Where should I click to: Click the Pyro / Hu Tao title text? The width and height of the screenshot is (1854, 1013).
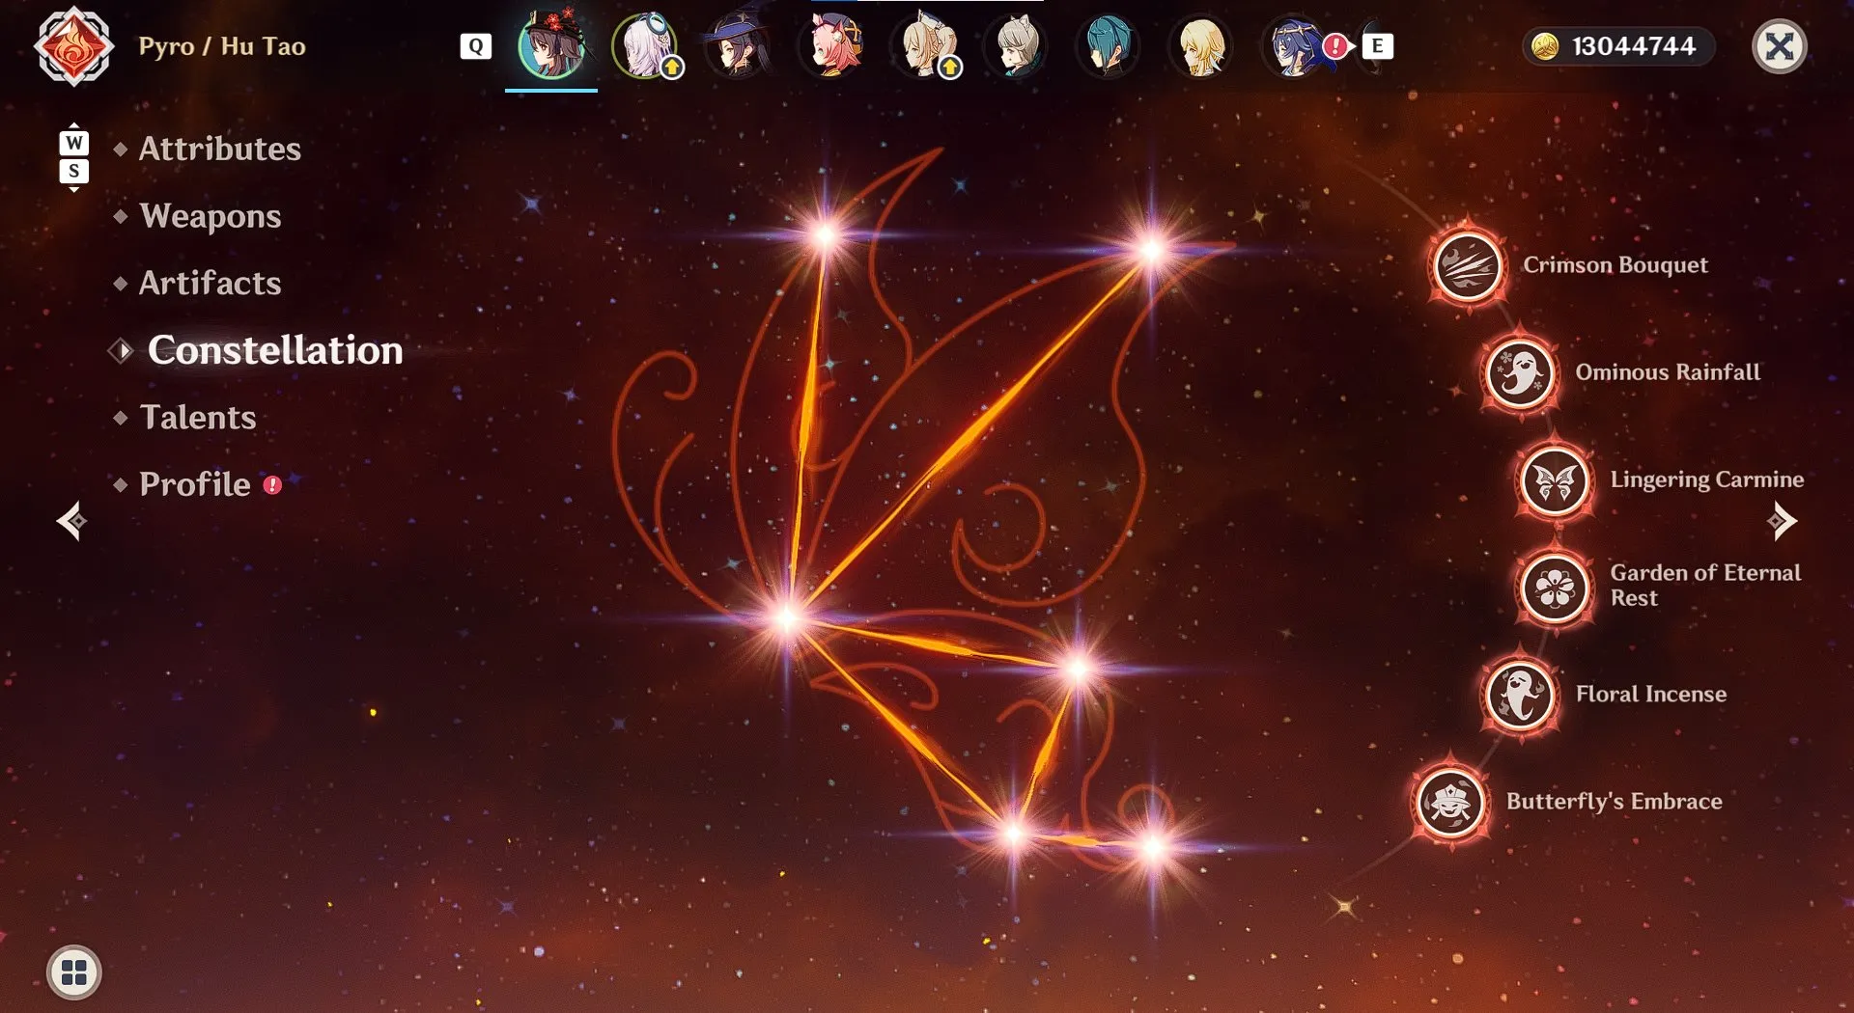(x=222, y=46)
